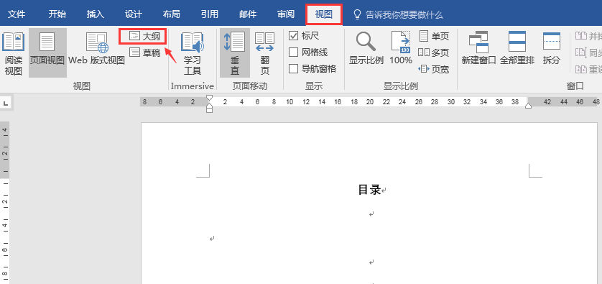Enable Navigation Pane checkbox (导航窗格)
The width and height of the screenshot is (602, 284).
[293, 69]
